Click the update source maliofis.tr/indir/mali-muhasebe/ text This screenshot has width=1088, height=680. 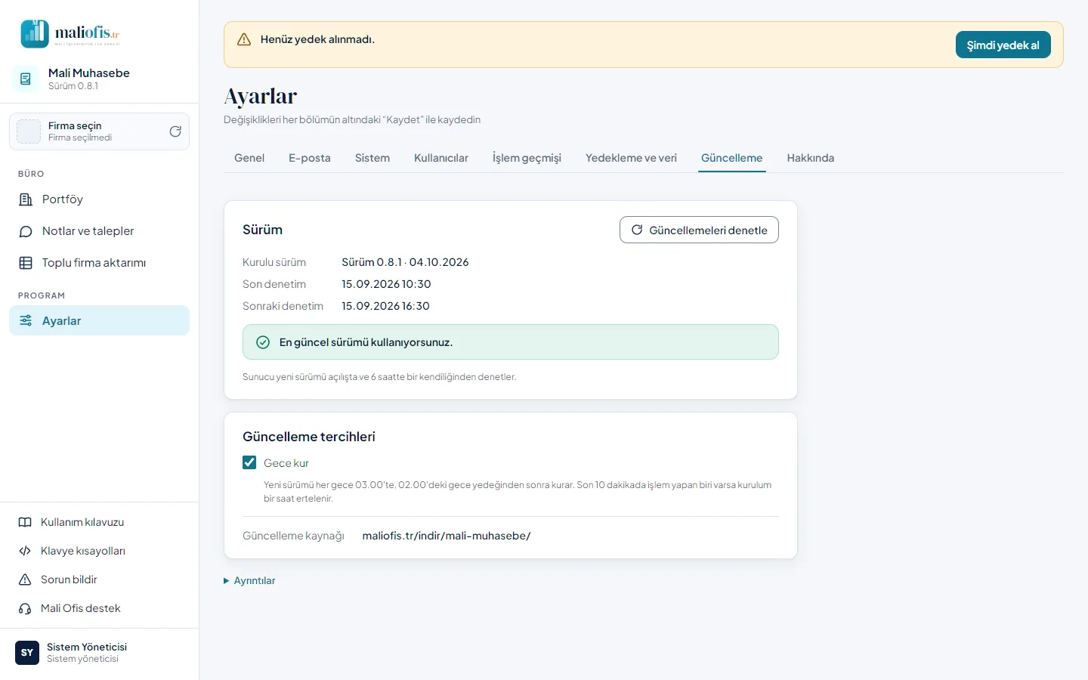447,536
